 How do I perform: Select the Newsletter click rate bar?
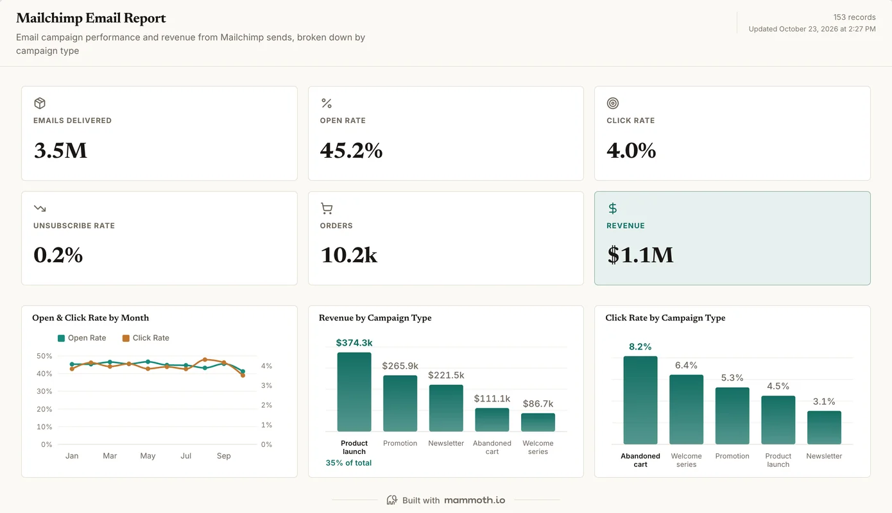(824, 428)
